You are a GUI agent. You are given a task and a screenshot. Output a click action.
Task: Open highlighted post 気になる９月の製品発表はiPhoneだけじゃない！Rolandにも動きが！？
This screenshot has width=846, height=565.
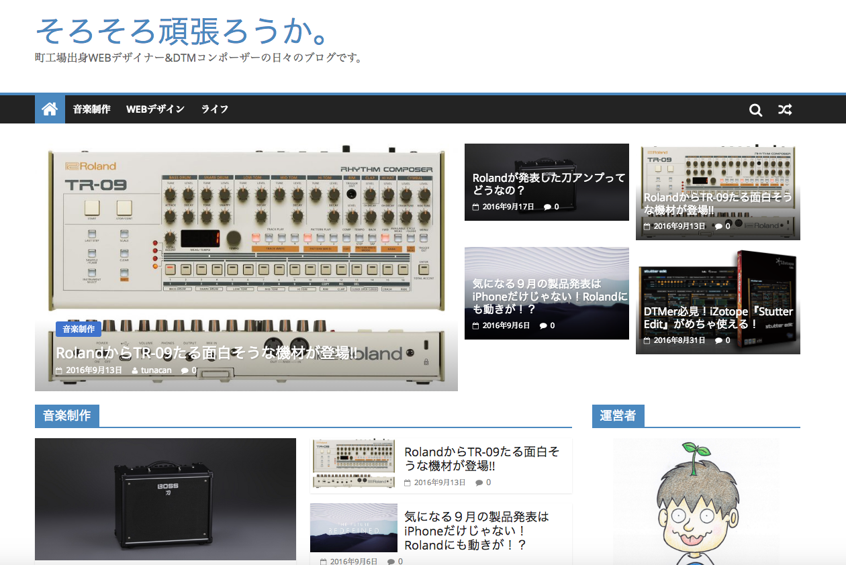click(551, 297)
